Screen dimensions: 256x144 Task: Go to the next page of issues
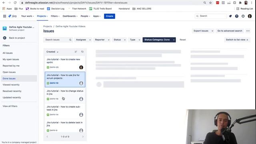pyautogui.click(x=83, y=137)
